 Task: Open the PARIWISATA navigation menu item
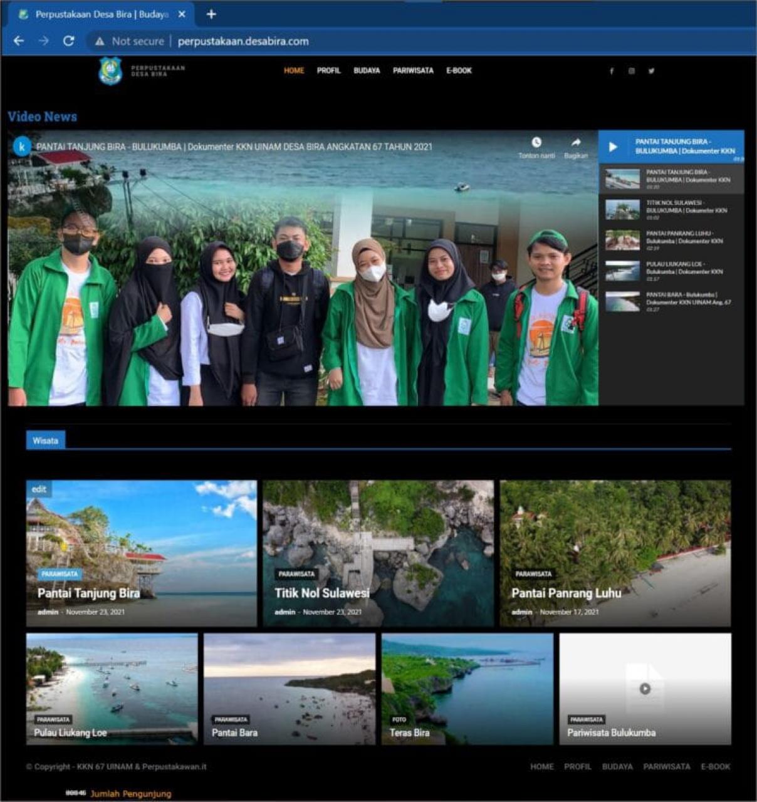point(414,71)
